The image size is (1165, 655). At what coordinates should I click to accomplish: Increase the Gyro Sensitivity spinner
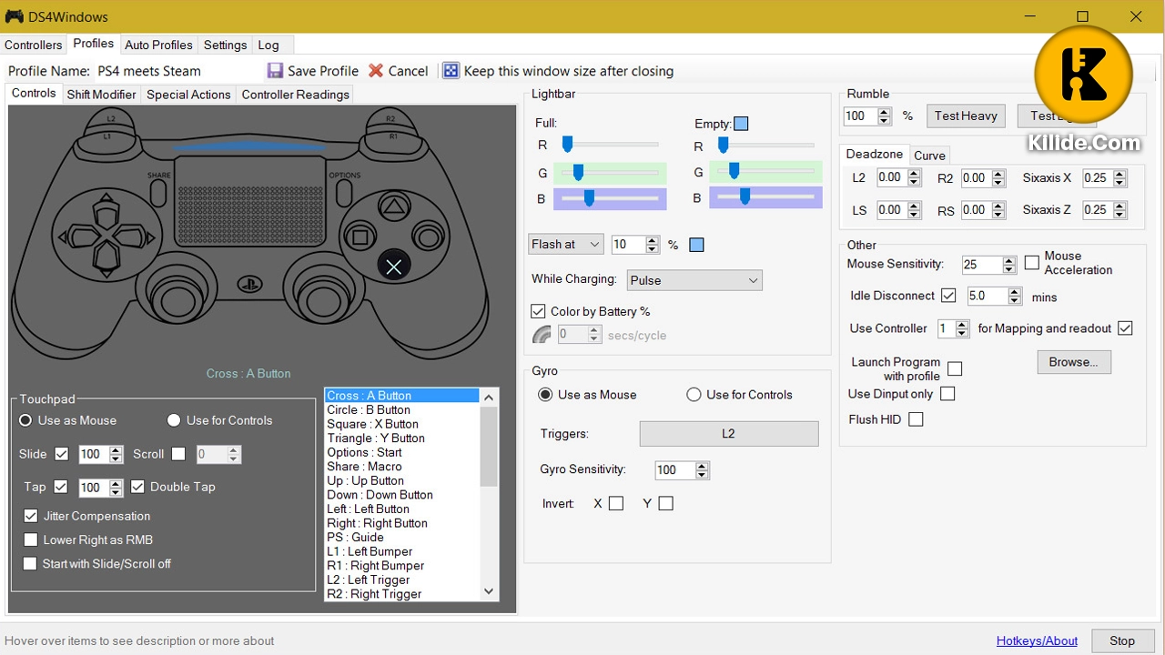[702, 466]
